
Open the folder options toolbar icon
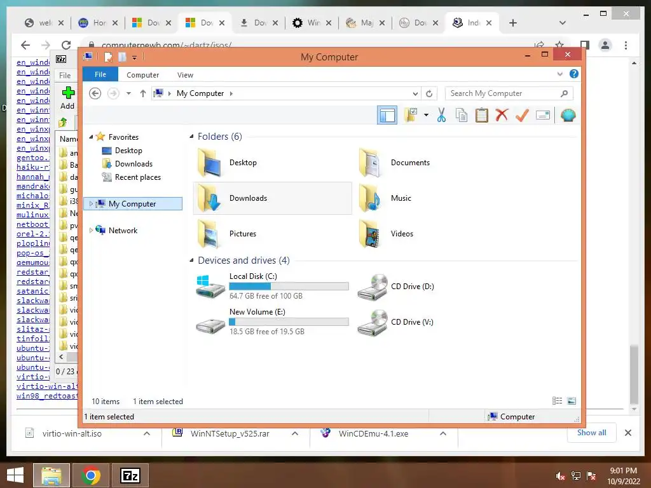[x=411, y=115]
